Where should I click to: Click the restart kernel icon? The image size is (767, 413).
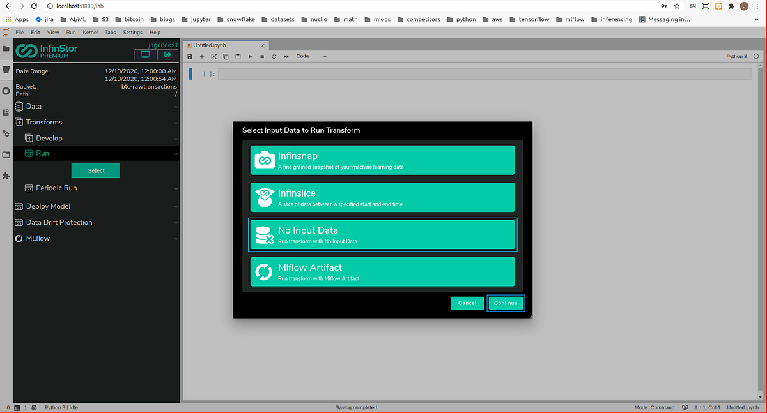274,56
